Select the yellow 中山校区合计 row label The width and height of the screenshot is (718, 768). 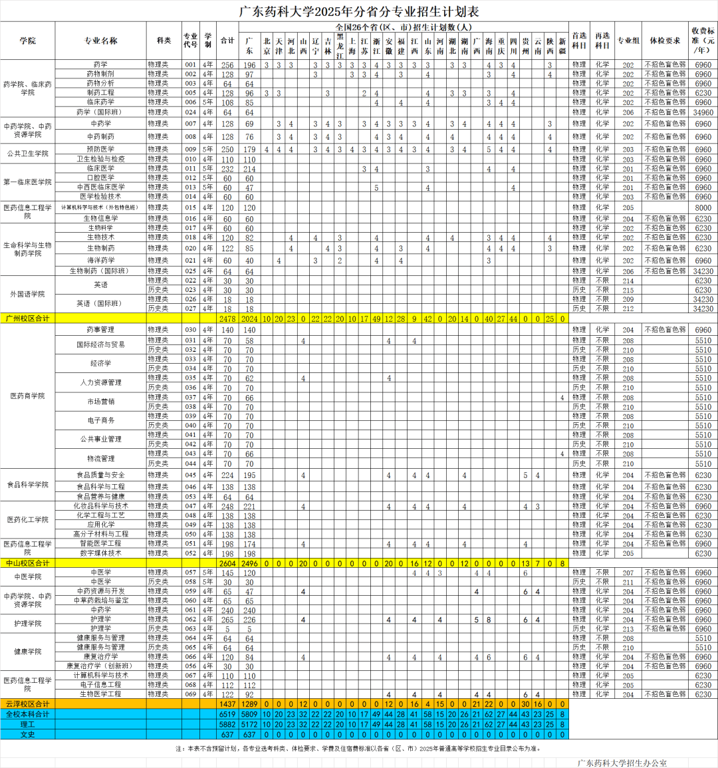pyautogui.click(x=28, y=563)
